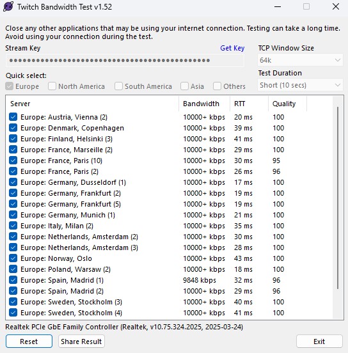Enable the Others quick select checkbox

pos(217,86)
